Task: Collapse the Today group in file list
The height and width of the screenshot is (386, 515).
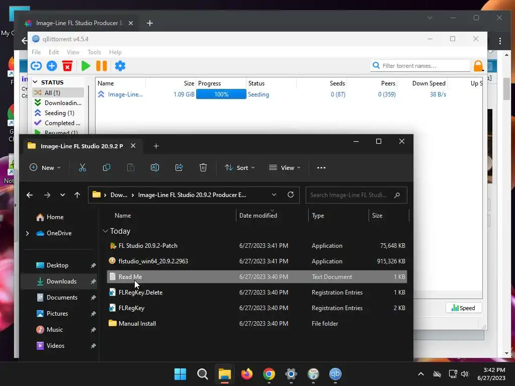Action: click(x=105, y=231)
